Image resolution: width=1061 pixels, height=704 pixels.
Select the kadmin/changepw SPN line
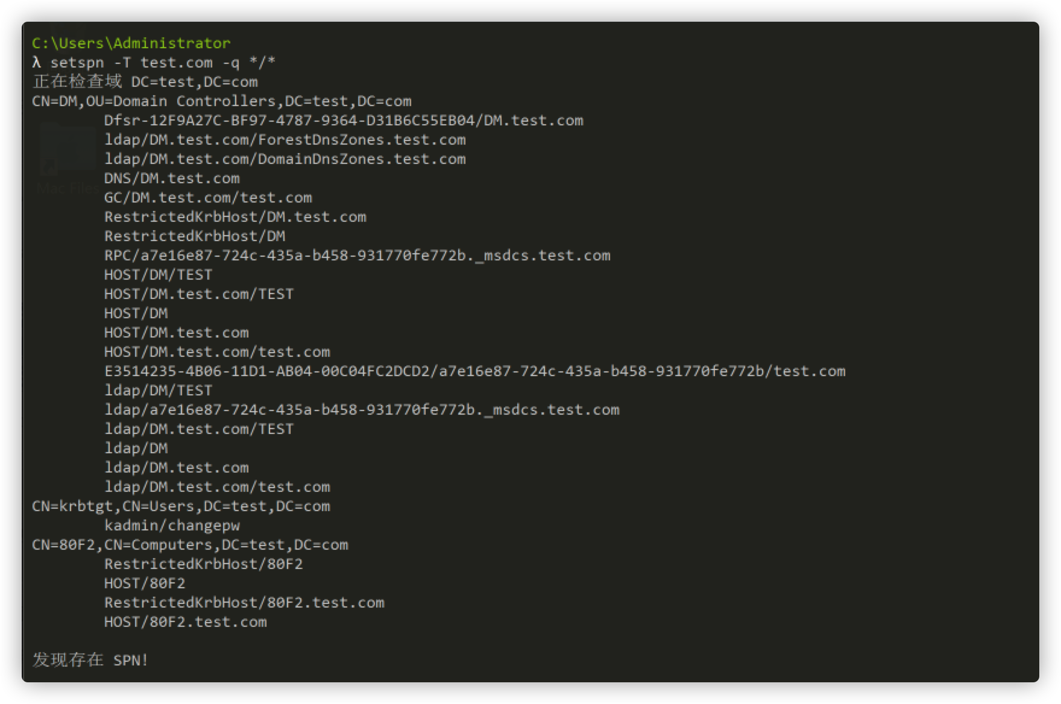pyautogui.click(x=172, y=526)
